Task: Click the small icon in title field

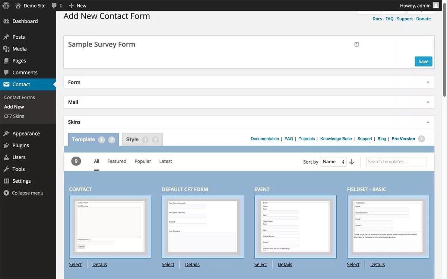Action: pyautogui.click(x=356, y=44)
